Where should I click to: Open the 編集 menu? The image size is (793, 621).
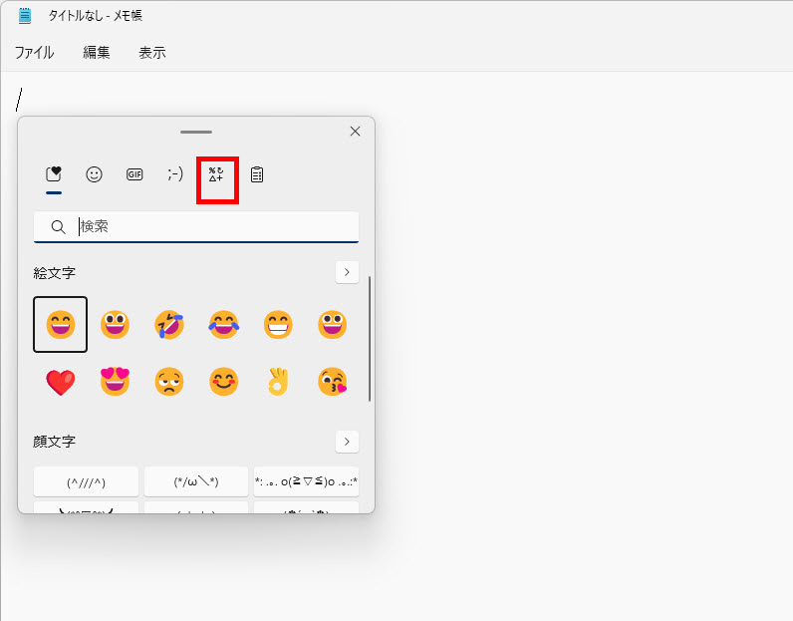tap(97, 53)
